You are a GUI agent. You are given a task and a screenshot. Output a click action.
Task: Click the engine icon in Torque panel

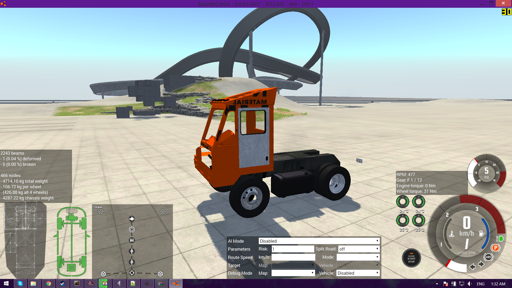(132, 219)
